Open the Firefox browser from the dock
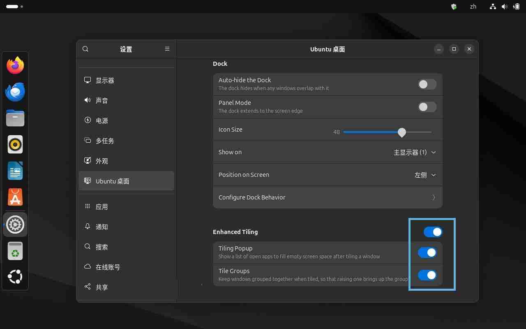The height and width of the screenshot is (329, 526). [x=15, y=65]
